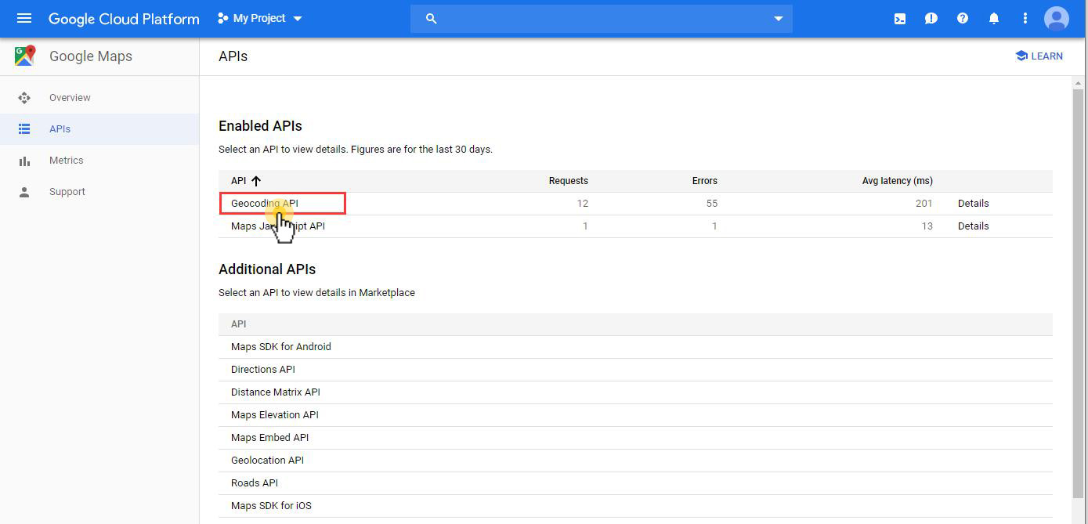Open Metrics in sidebar
1088x524 pixels.
coord(66,161)
